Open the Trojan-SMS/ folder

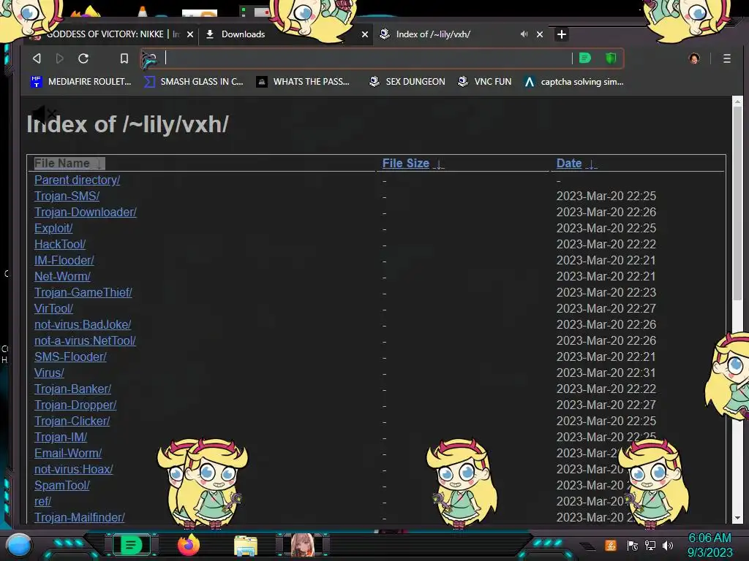point(67,196)
